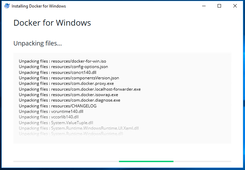Maximize the Docker installer window

[x=220, y=6]
